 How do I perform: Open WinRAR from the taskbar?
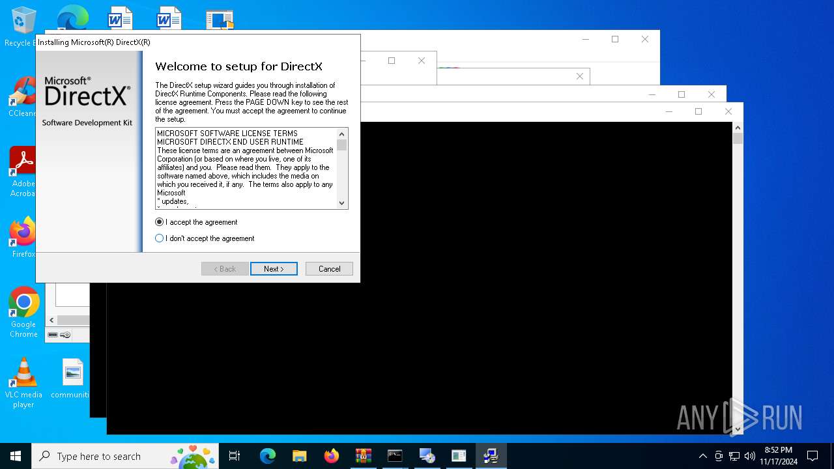[364, 456]
